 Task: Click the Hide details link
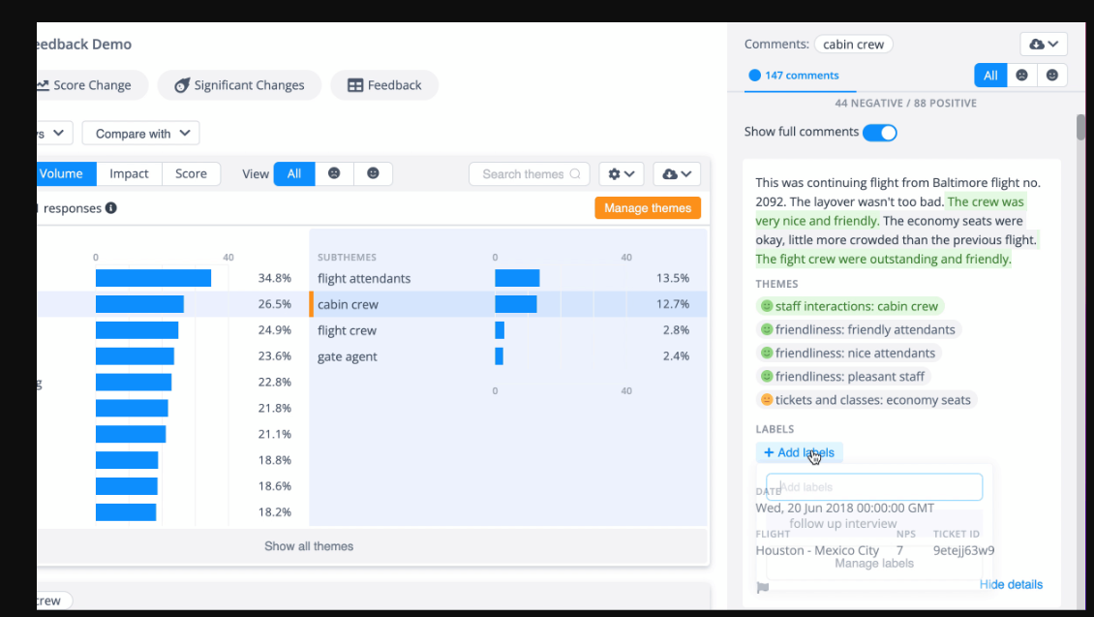[x=1011, y=584]
